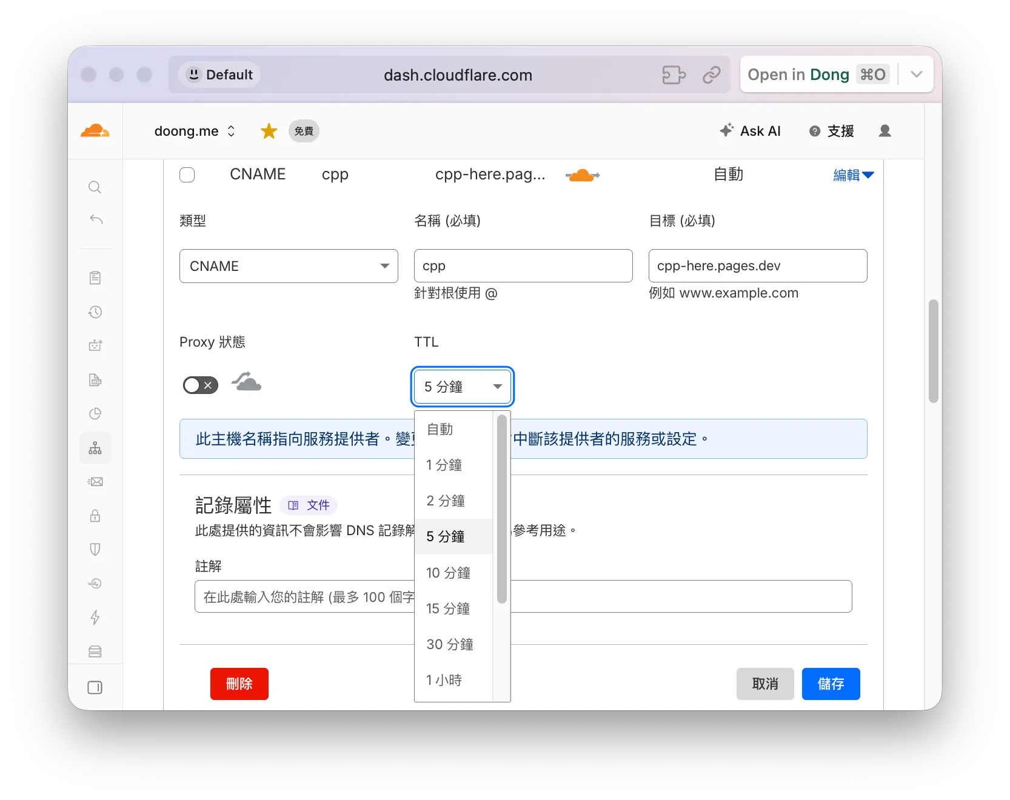This screenshot has height=800, width=1010.
Task: Open the 文件 documentation link
Action: (x=309, y=505)
